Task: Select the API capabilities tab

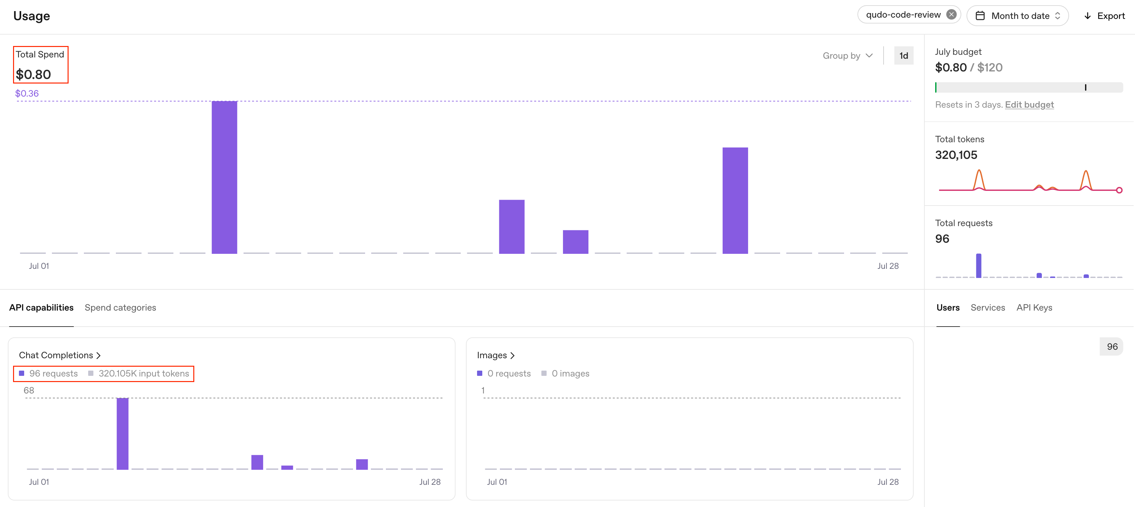Action: click(x=41, y=307)
